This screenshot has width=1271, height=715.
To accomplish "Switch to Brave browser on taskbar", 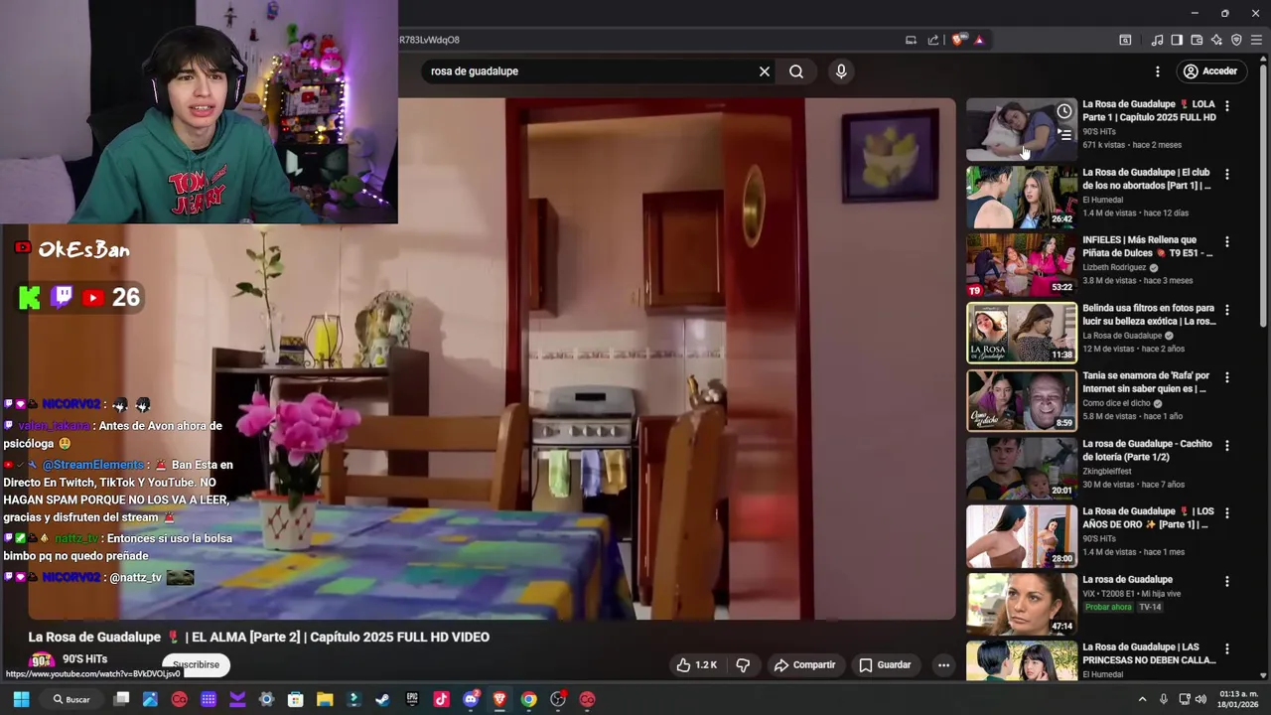I will pos(499,699).
